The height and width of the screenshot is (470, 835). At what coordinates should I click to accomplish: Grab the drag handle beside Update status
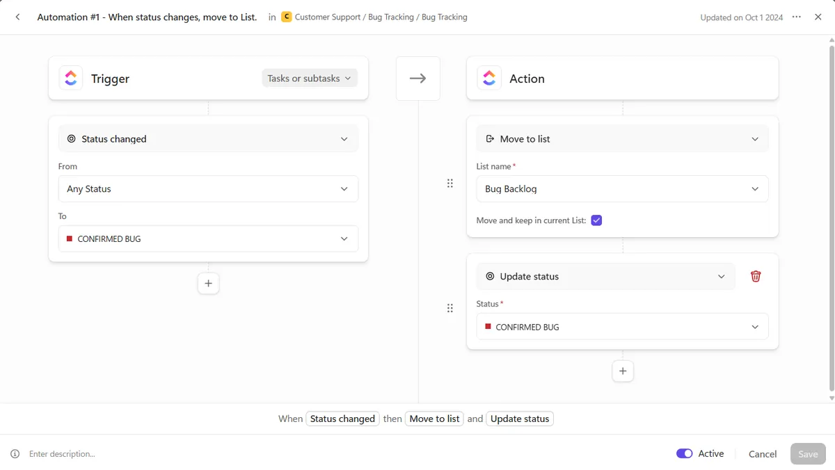point(450,308)
